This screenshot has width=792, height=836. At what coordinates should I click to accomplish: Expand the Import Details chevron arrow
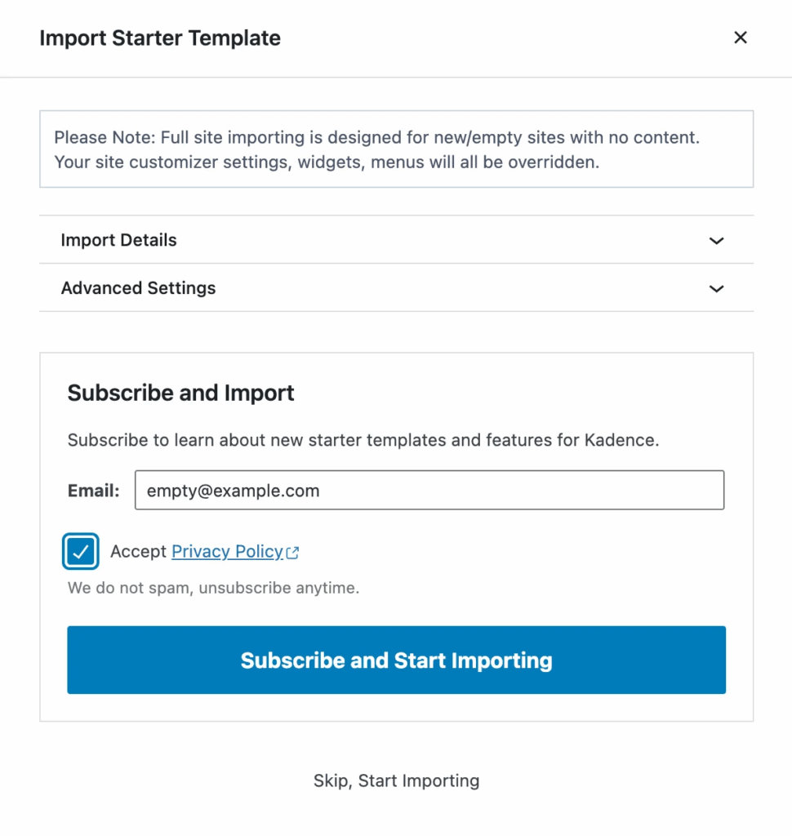tap(717, 241)
